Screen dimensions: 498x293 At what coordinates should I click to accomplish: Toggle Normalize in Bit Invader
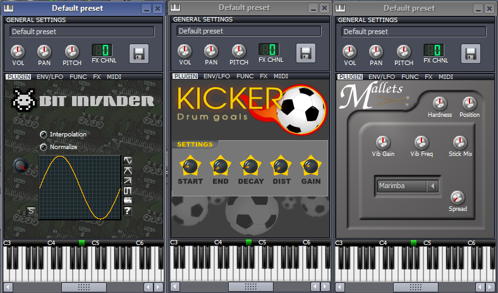click(43, 147)
